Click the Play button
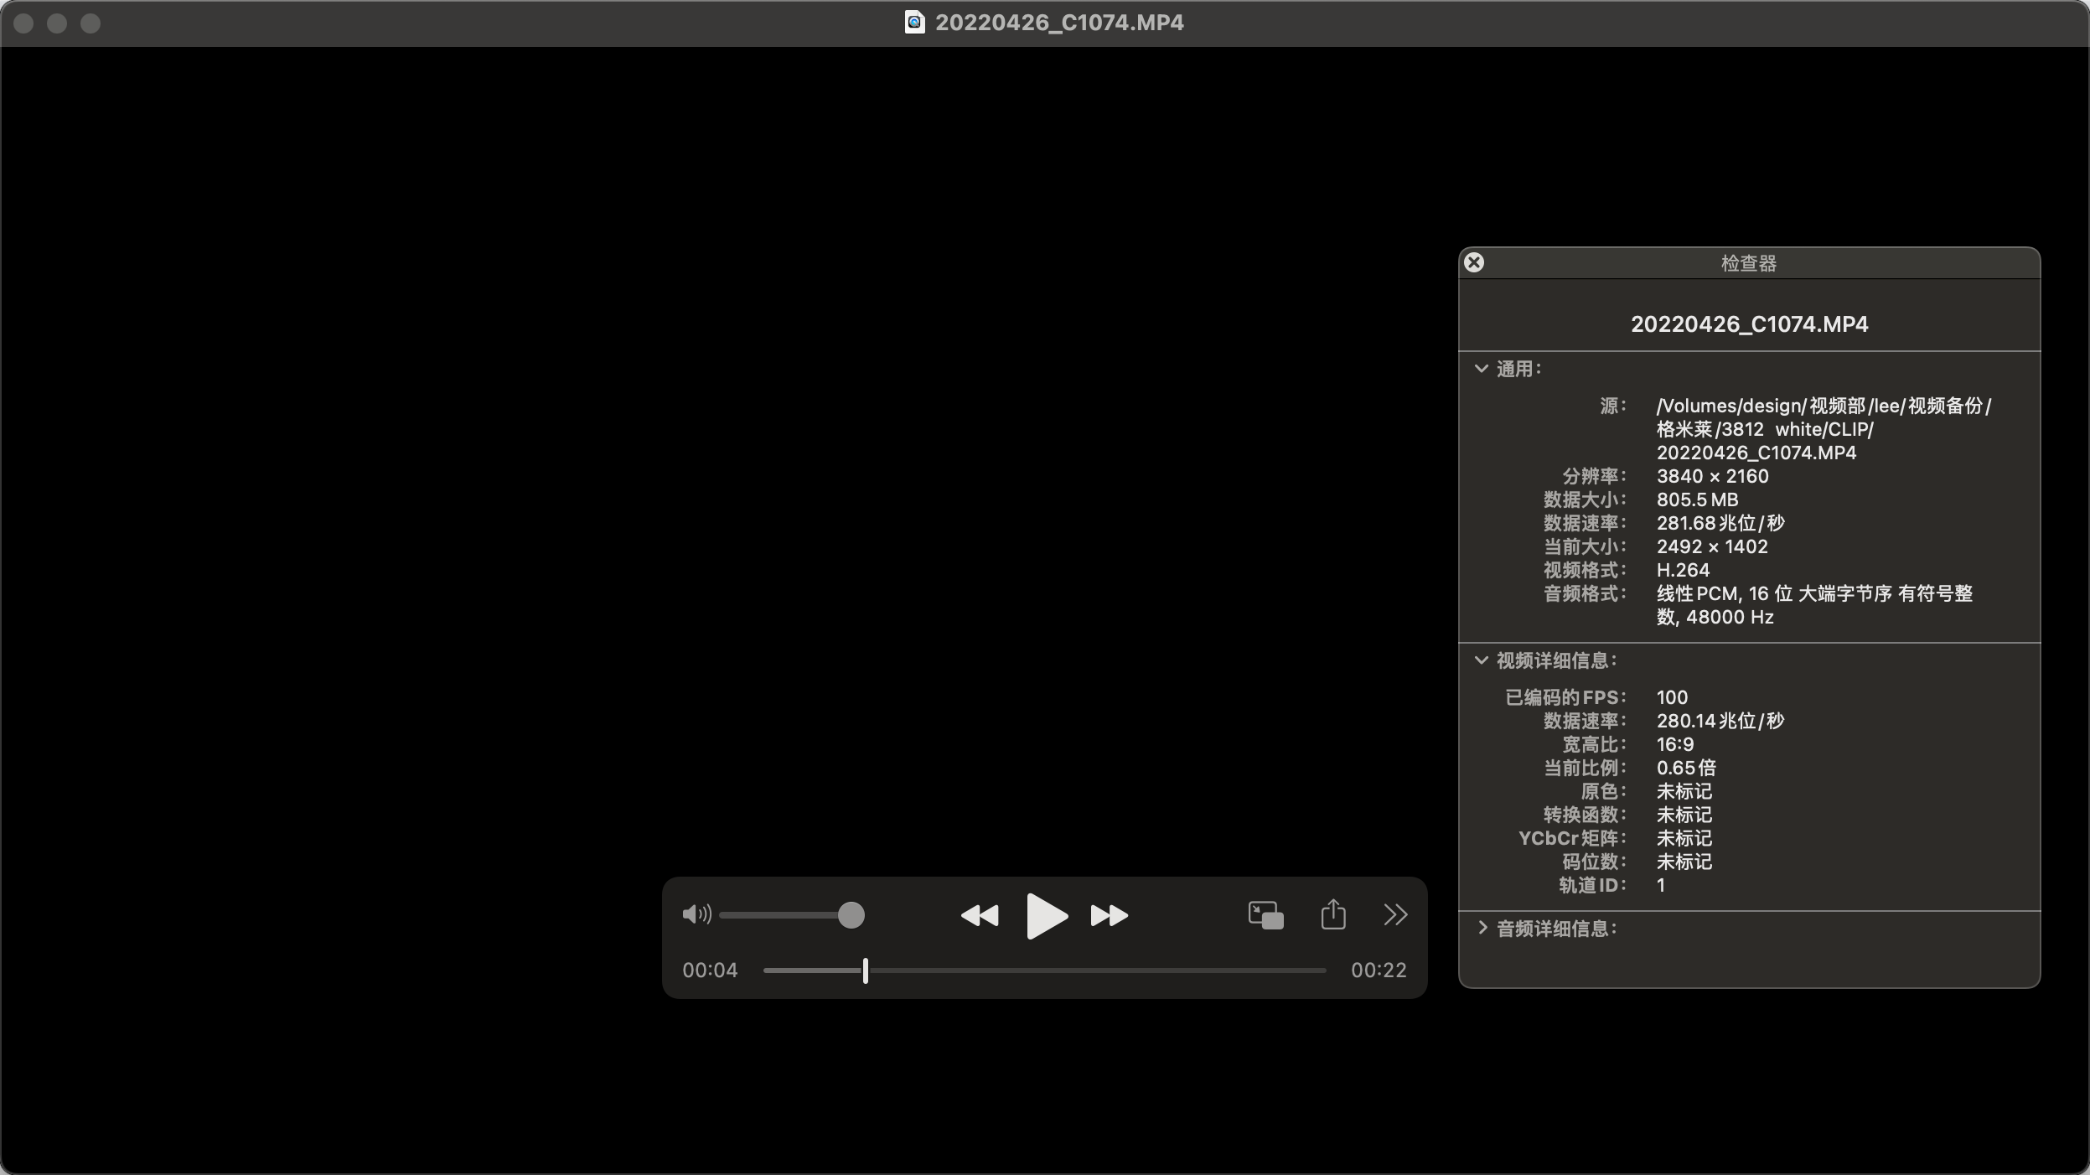The width and height of the screenshot is (2090, 1175). tap(1046, 915)
